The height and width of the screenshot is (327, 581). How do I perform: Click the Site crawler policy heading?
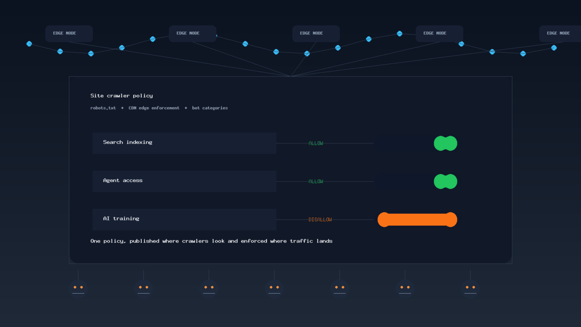[122, 96]
